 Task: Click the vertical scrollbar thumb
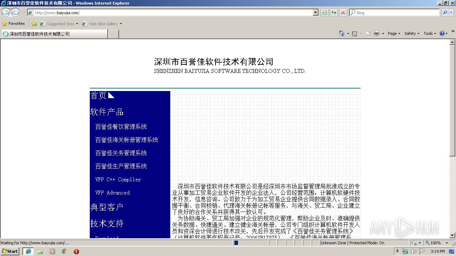pyautogui.click(x=452, y=101)
